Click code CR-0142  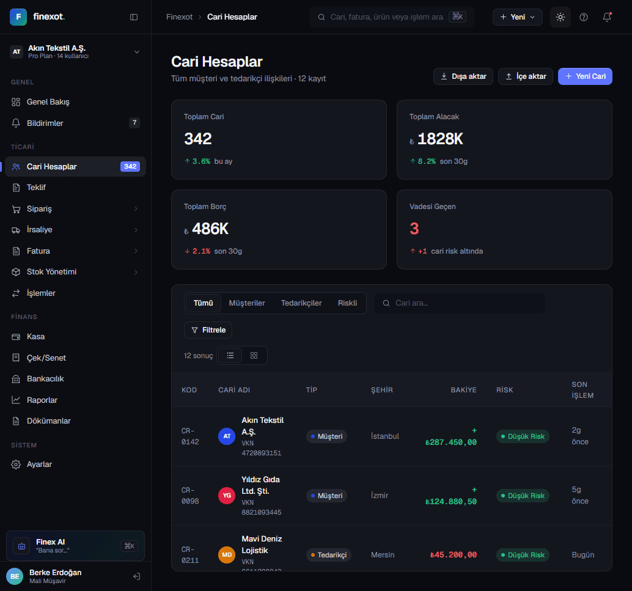pyautogui.click(x=190, y=436)
